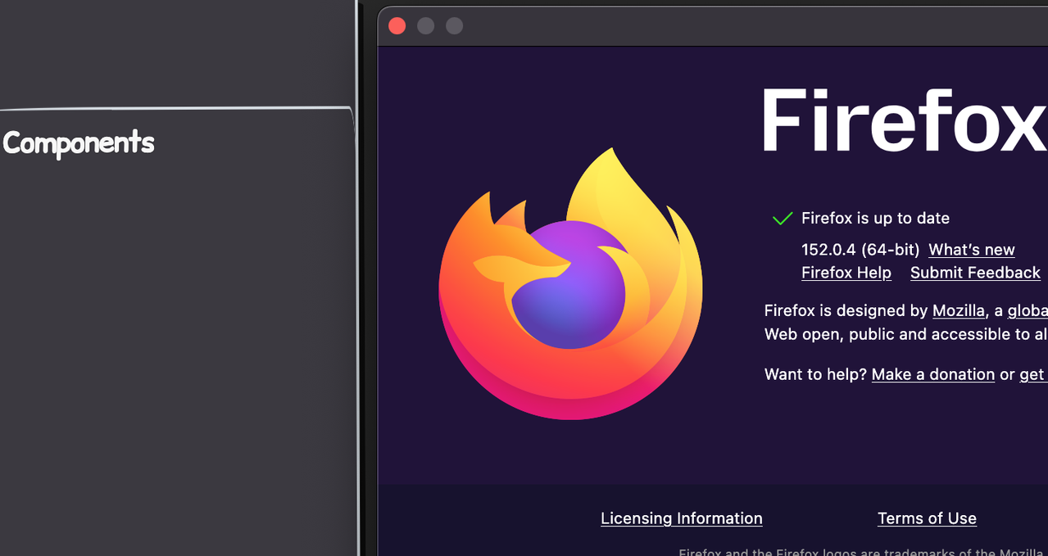Open the What's new link
Screen dimensions: 1048x556
pos(972,250)
